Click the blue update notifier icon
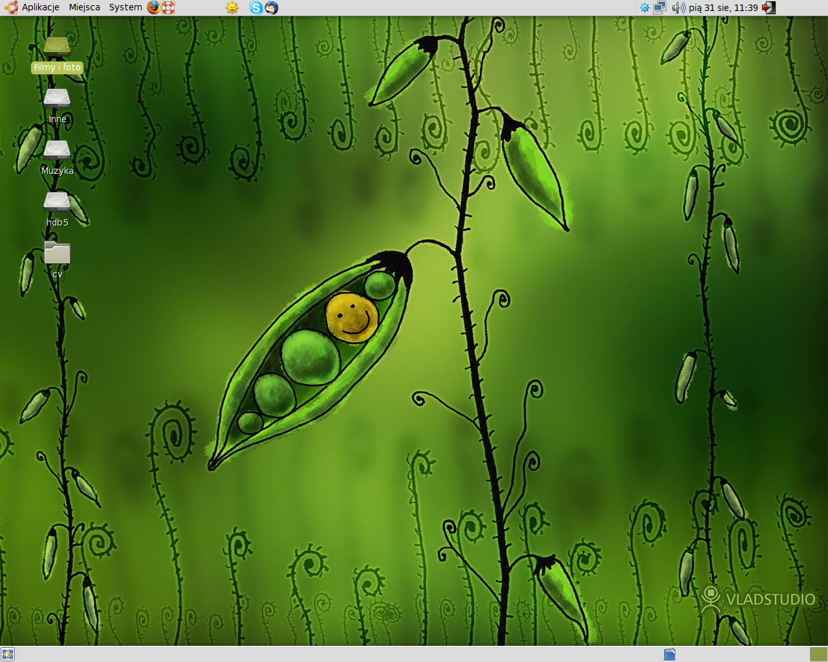 pyautogui.click(x=644, y=8)
